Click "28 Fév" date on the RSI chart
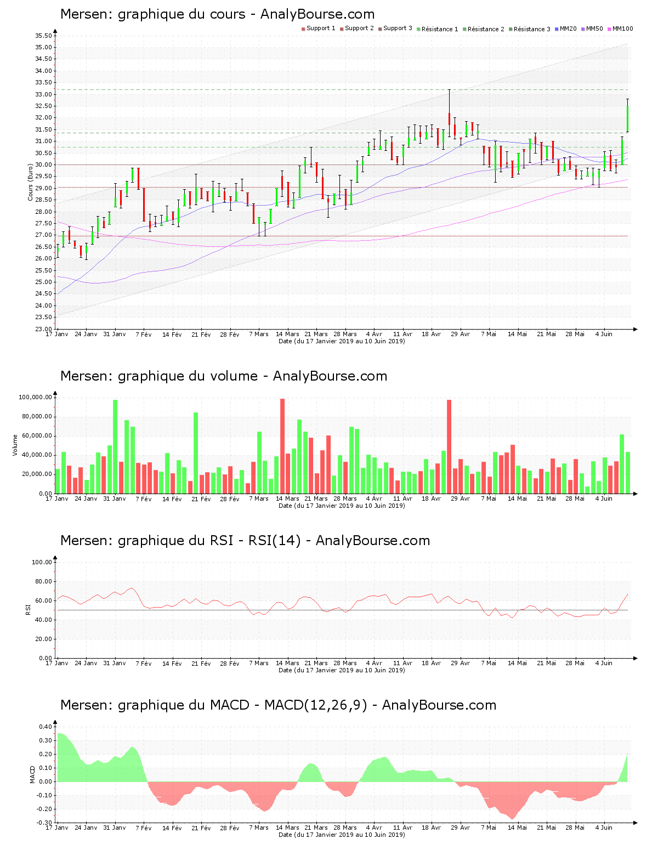This screenshot has width=658, height=850. (x=230, y=663)
